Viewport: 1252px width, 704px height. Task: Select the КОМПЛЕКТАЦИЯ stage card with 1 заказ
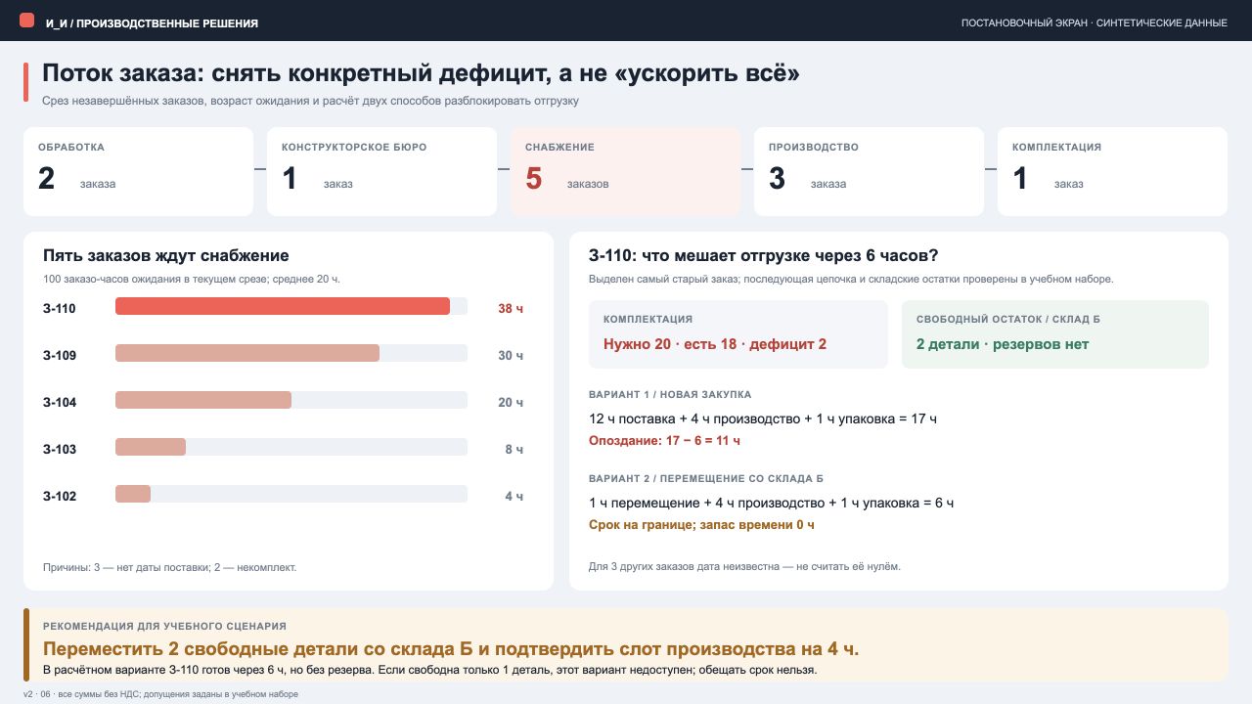click(1112, 171)
